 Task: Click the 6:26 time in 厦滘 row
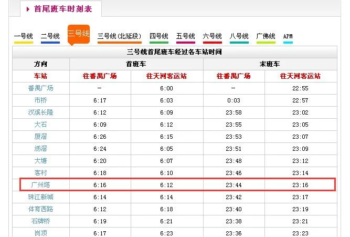coord(100,137)
